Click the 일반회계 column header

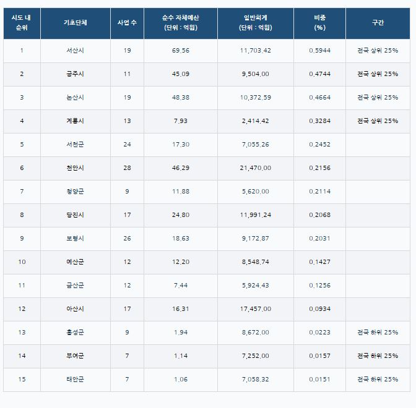256,23
